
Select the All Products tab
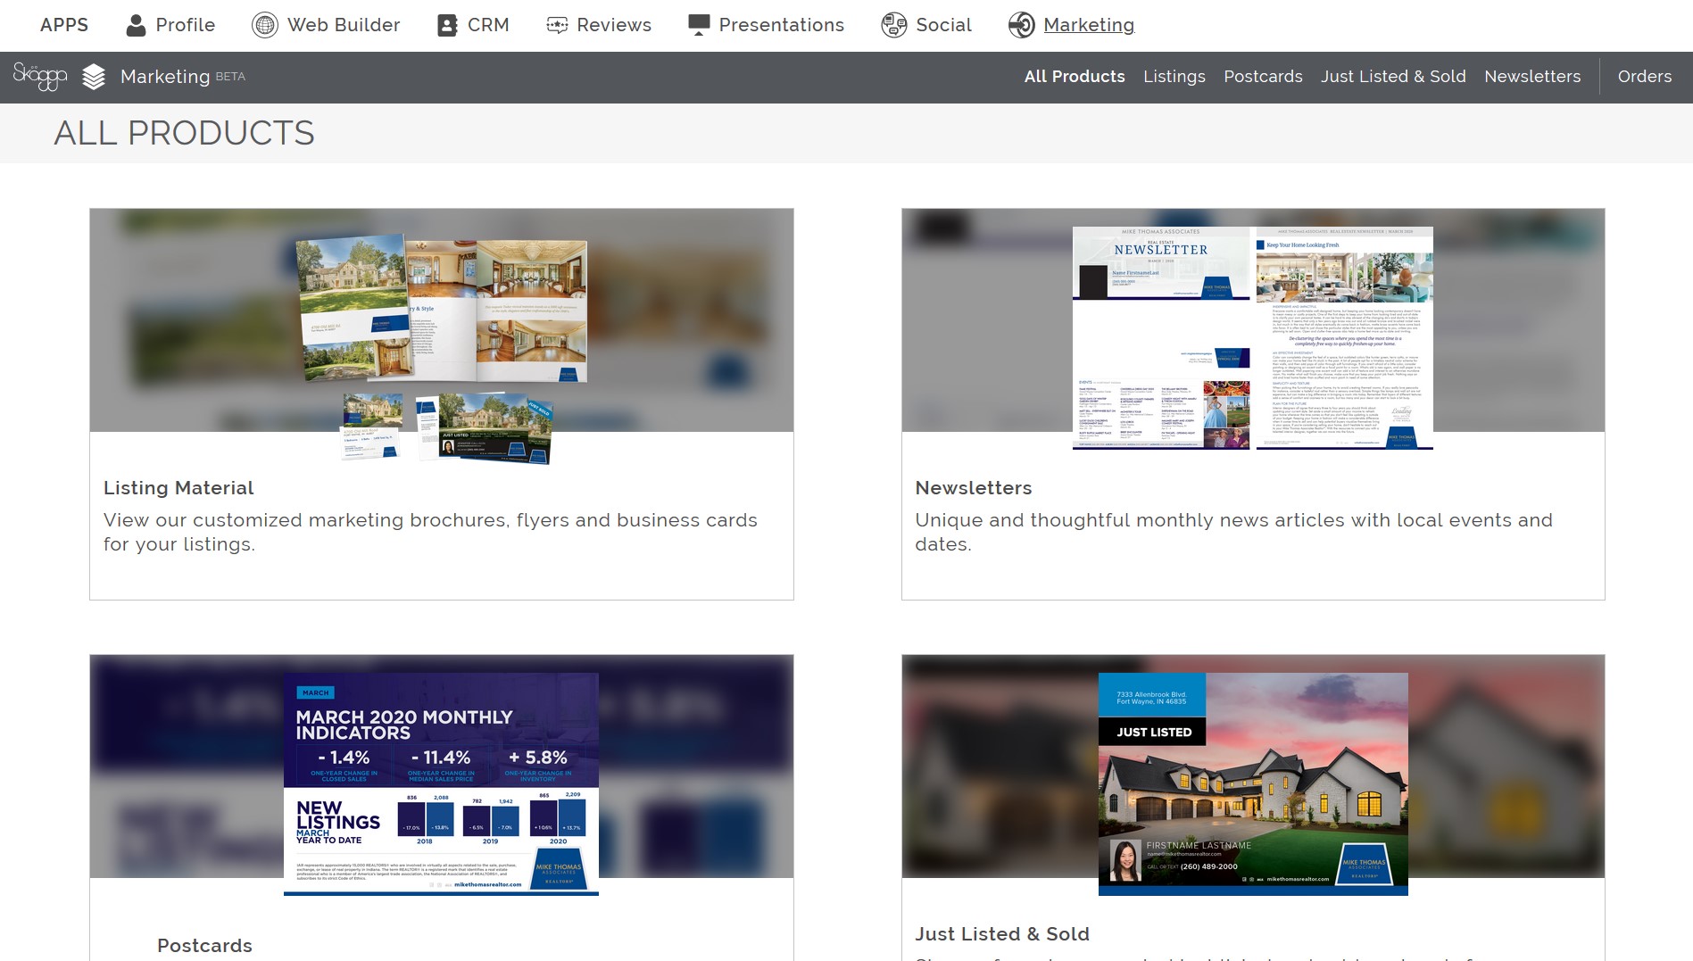(x=1075, y=77)
